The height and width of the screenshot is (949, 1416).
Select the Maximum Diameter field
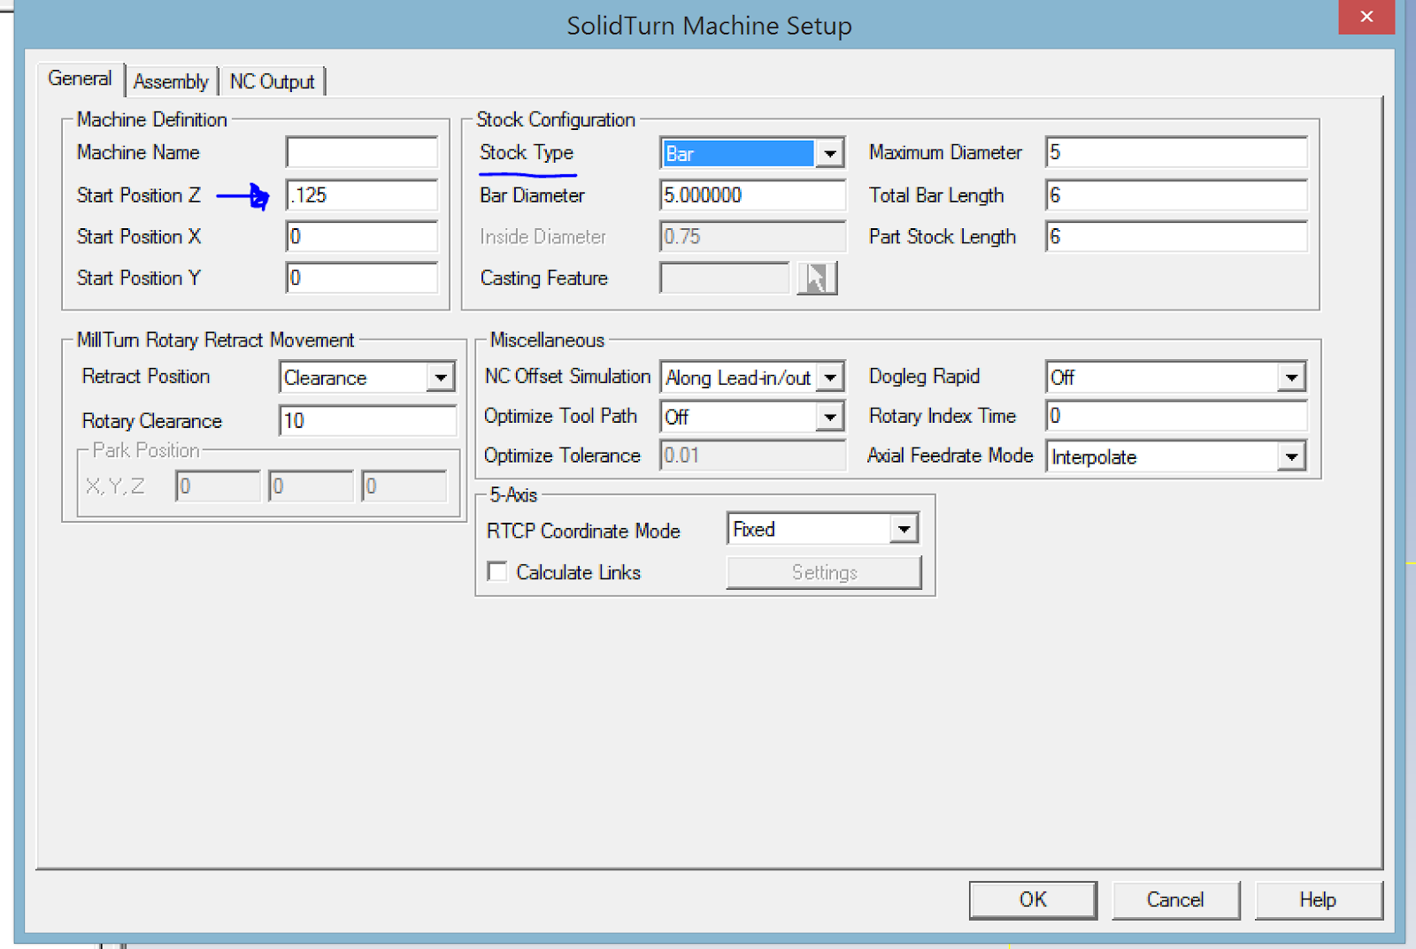click(x=1176, y=152)
